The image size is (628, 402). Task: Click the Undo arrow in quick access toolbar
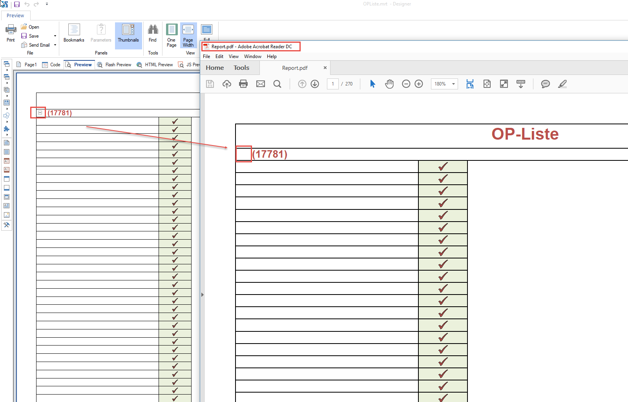(27, 4)
